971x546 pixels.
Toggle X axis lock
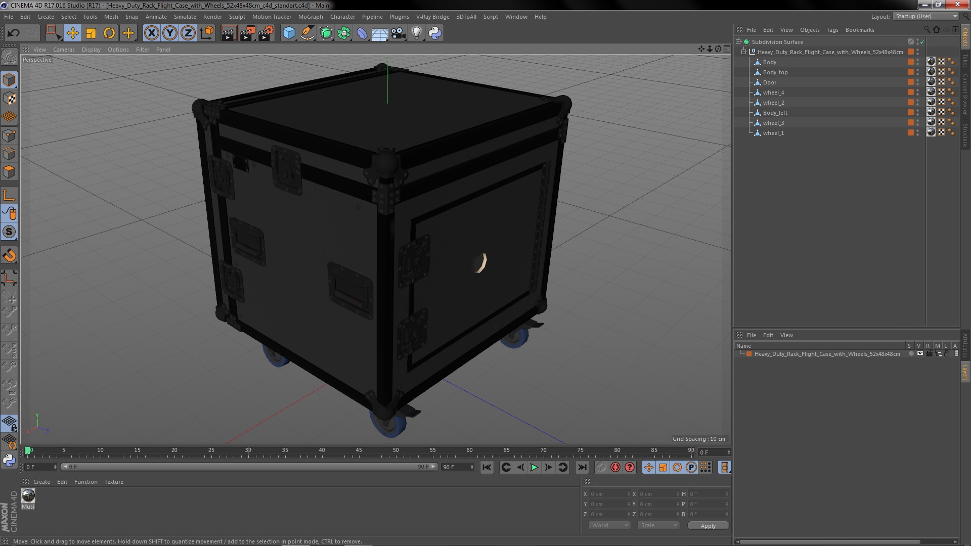151,33
